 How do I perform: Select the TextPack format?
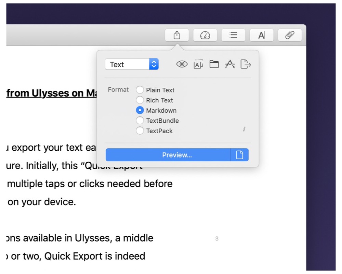(154, 130)
